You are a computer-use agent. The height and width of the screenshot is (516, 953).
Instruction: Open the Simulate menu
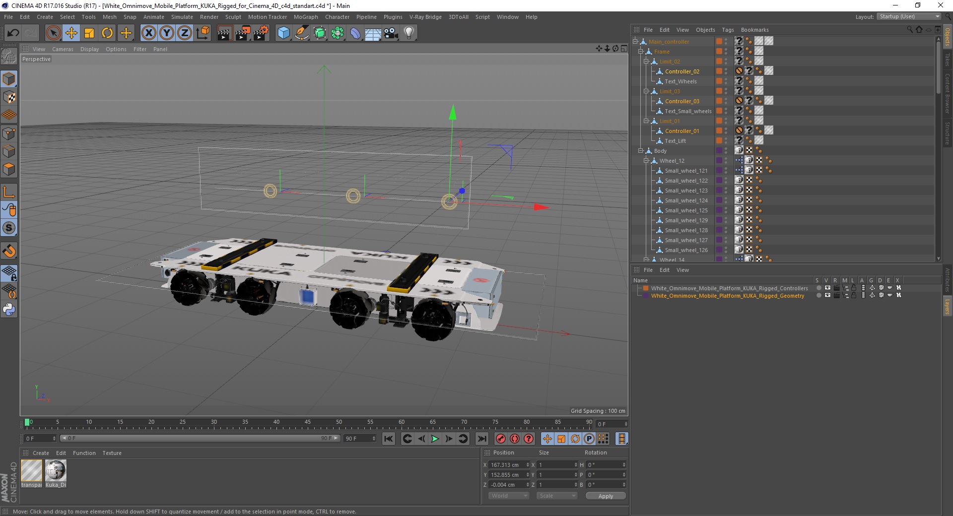pyautogui.click(x=182, y=17)
